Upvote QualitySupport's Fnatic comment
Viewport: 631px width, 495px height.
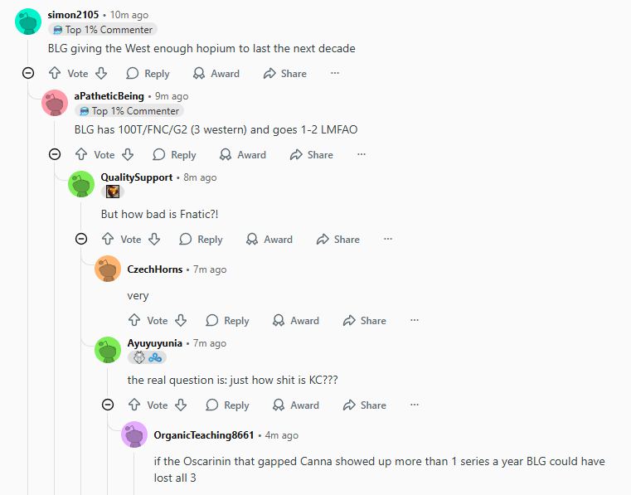108,240
